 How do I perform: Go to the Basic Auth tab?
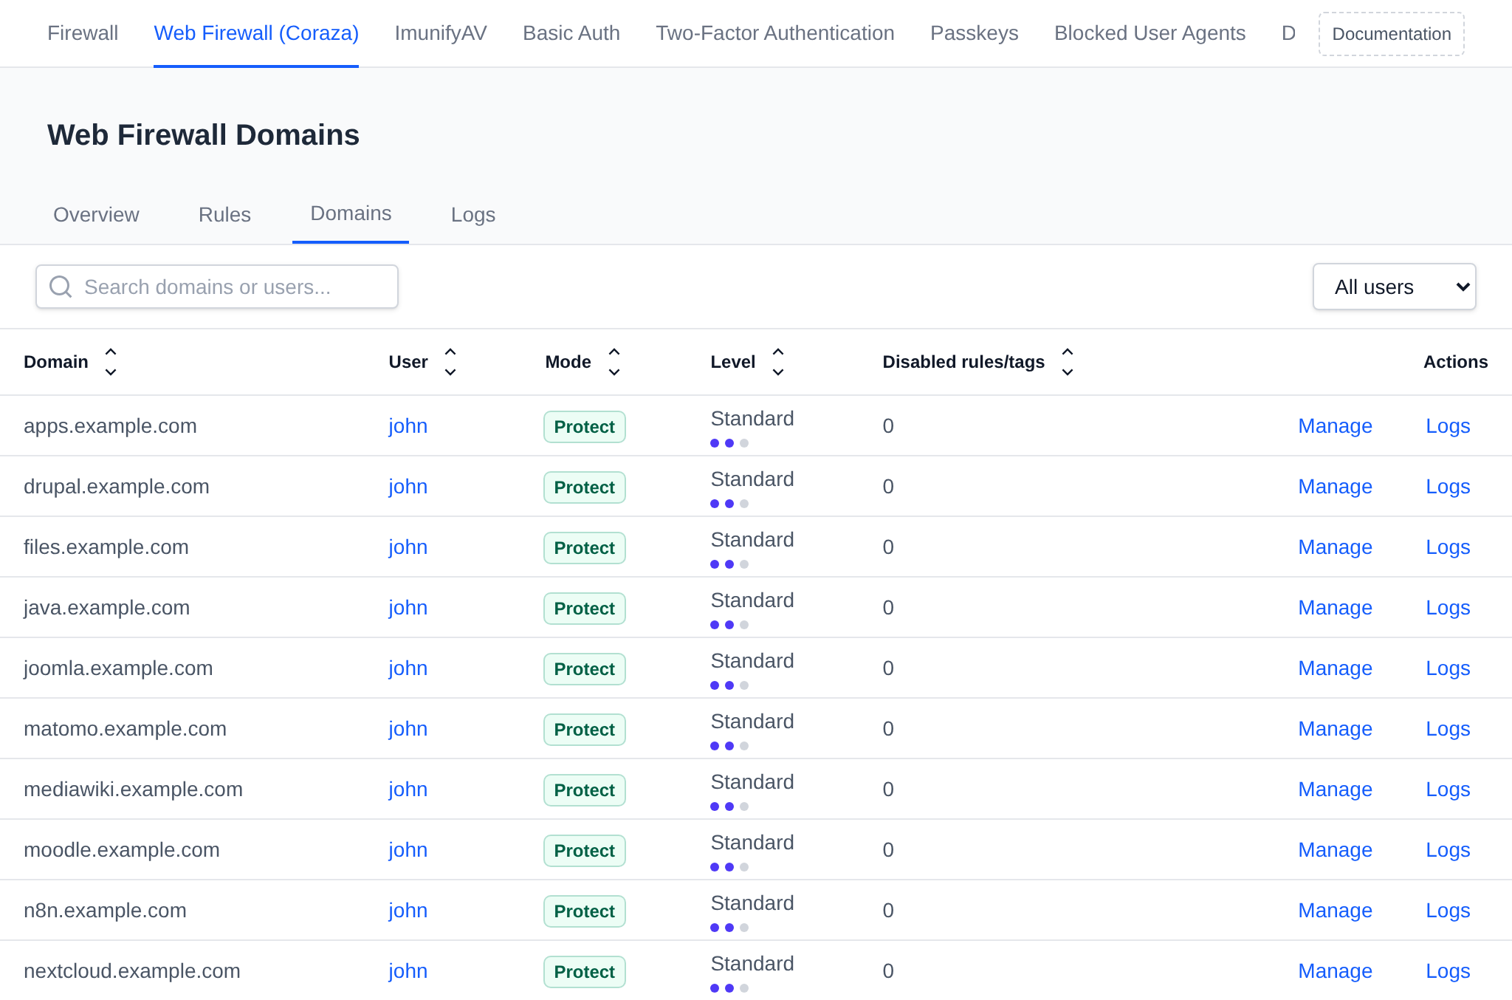click(x=571, y=33)
